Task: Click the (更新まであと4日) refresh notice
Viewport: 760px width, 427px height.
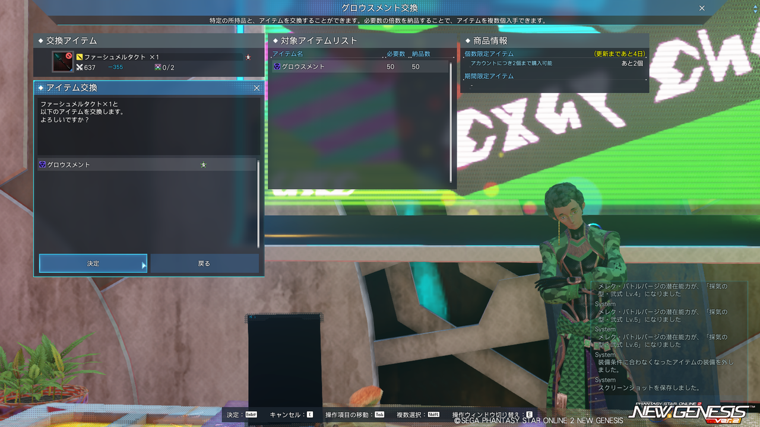Action: (x=619, y=54)
